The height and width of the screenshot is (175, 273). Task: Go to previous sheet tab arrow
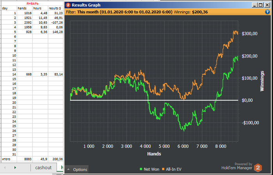point(5,168)
